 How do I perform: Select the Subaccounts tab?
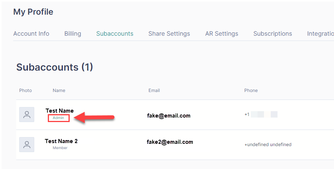click(x=115, y=33)
